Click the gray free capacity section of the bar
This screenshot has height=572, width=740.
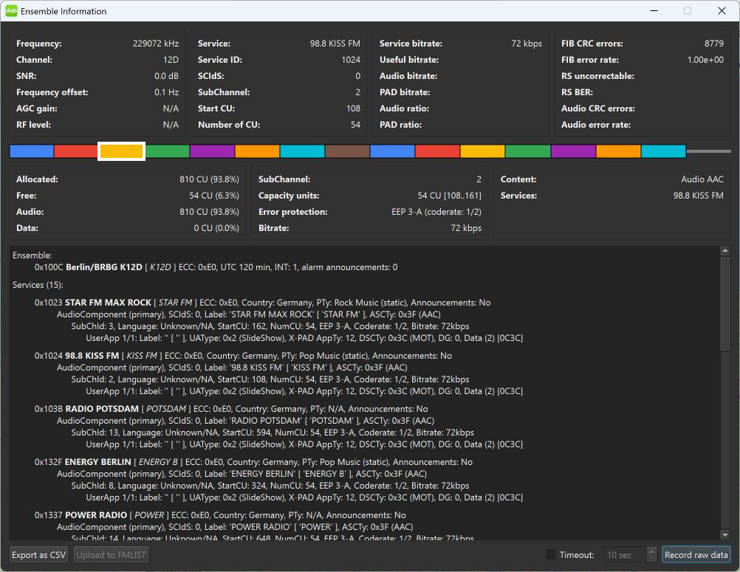708,151
